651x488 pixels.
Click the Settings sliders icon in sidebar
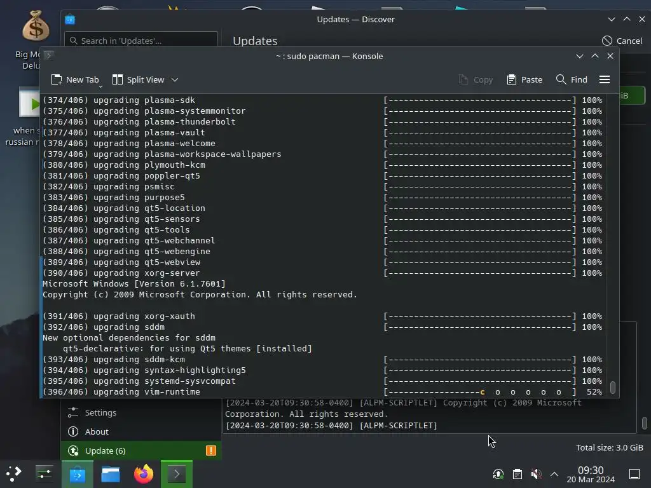[73, 412]
